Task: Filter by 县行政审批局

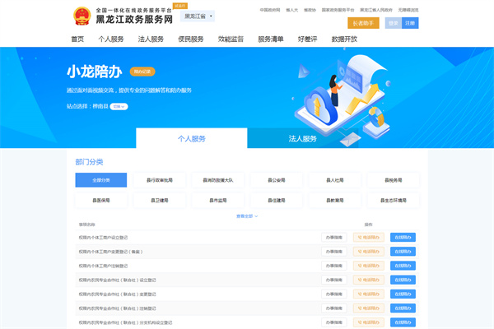Action: click(x=160, y=180)
